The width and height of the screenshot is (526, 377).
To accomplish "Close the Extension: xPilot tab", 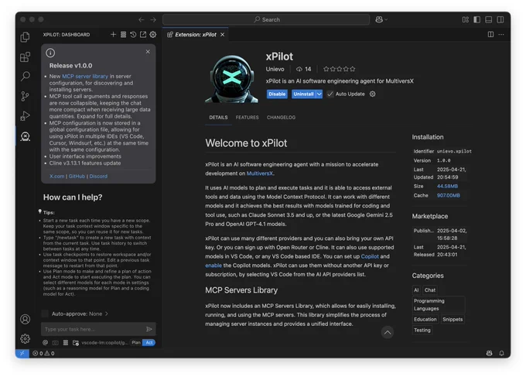I will point(223,35).
